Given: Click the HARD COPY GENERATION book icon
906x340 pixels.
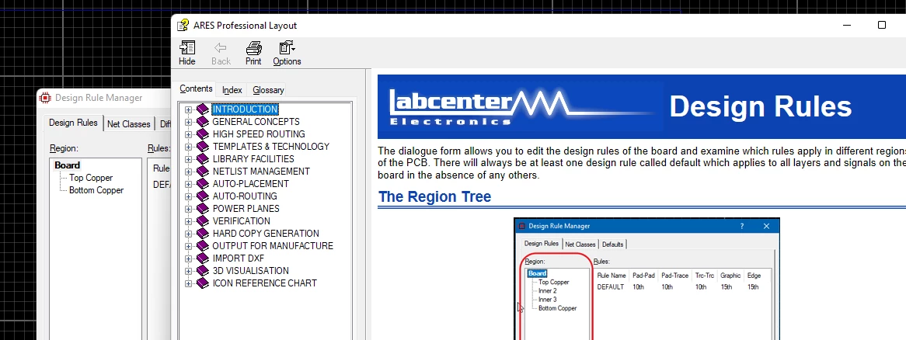Looking at the screenshot, I should 203,233.
